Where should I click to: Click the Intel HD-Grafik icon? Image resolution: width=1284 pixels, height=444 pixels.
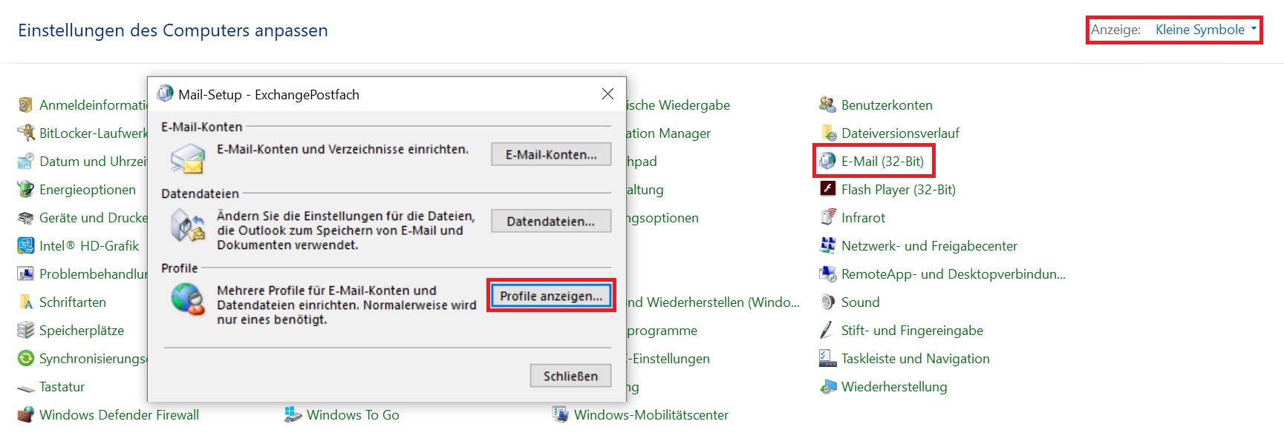point(26,245)
